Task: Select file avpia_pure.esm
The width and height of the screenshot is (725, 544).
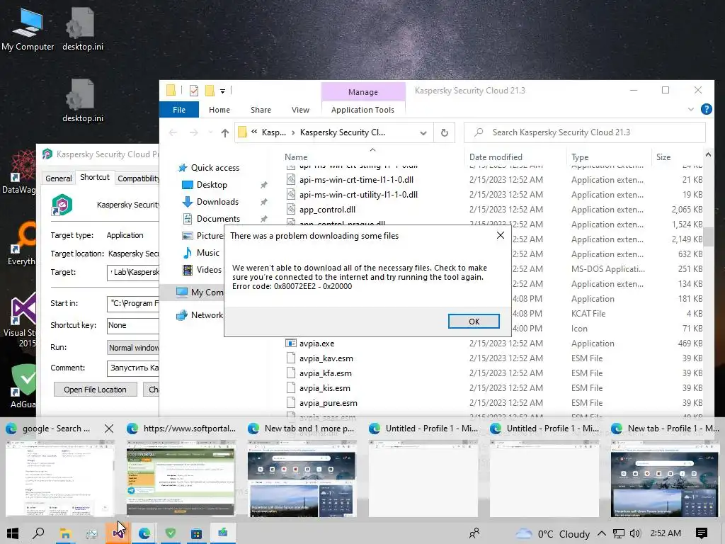Action: tap(328, 403)
